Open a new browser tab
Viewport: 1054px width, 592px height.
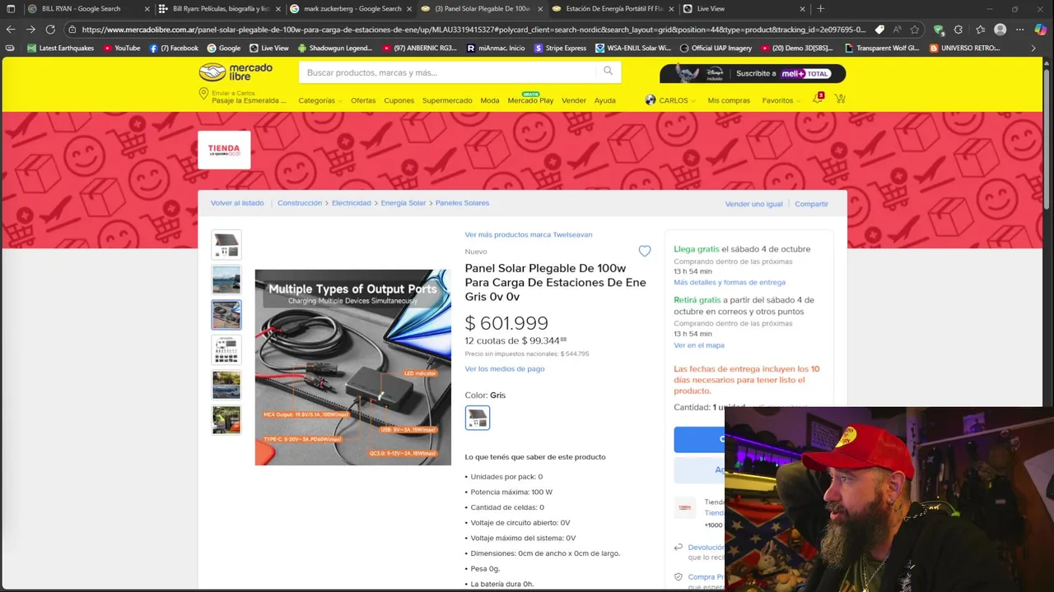click(x=820, y=8)
